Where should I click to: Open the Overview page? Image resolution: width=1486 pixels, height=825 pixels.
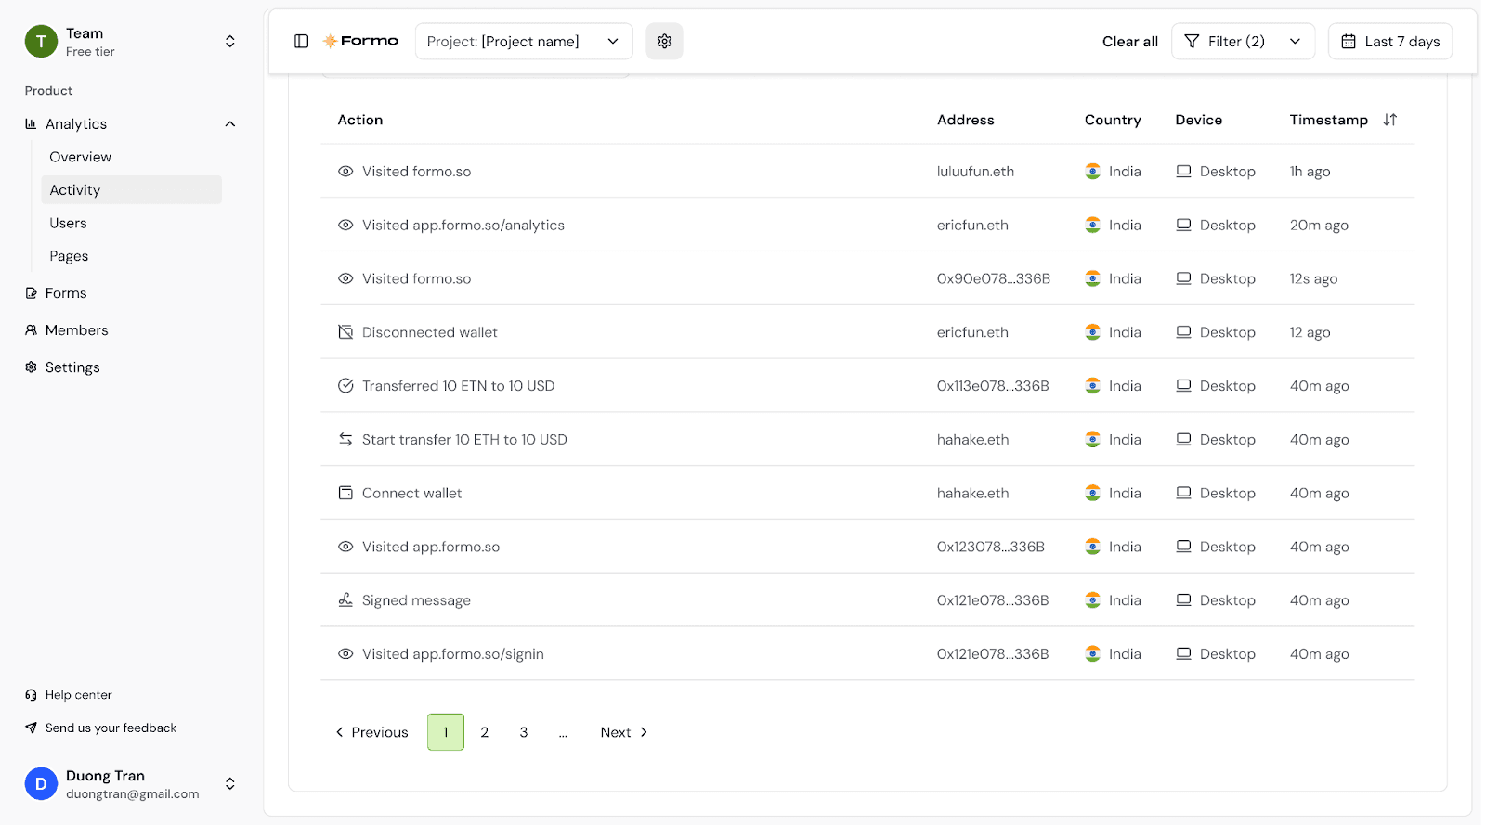pyautogui.click(x=81, y=157)
